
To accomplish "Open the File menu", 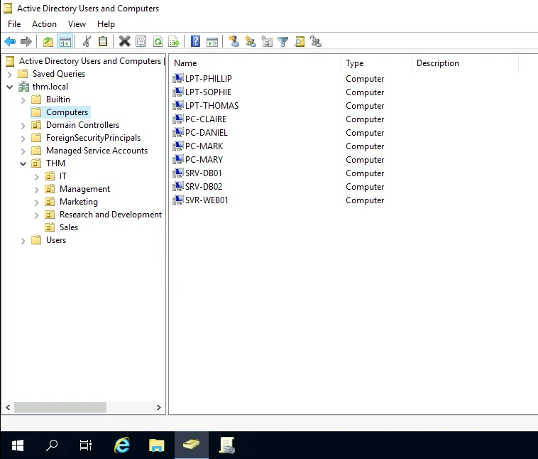I will 14,24.
